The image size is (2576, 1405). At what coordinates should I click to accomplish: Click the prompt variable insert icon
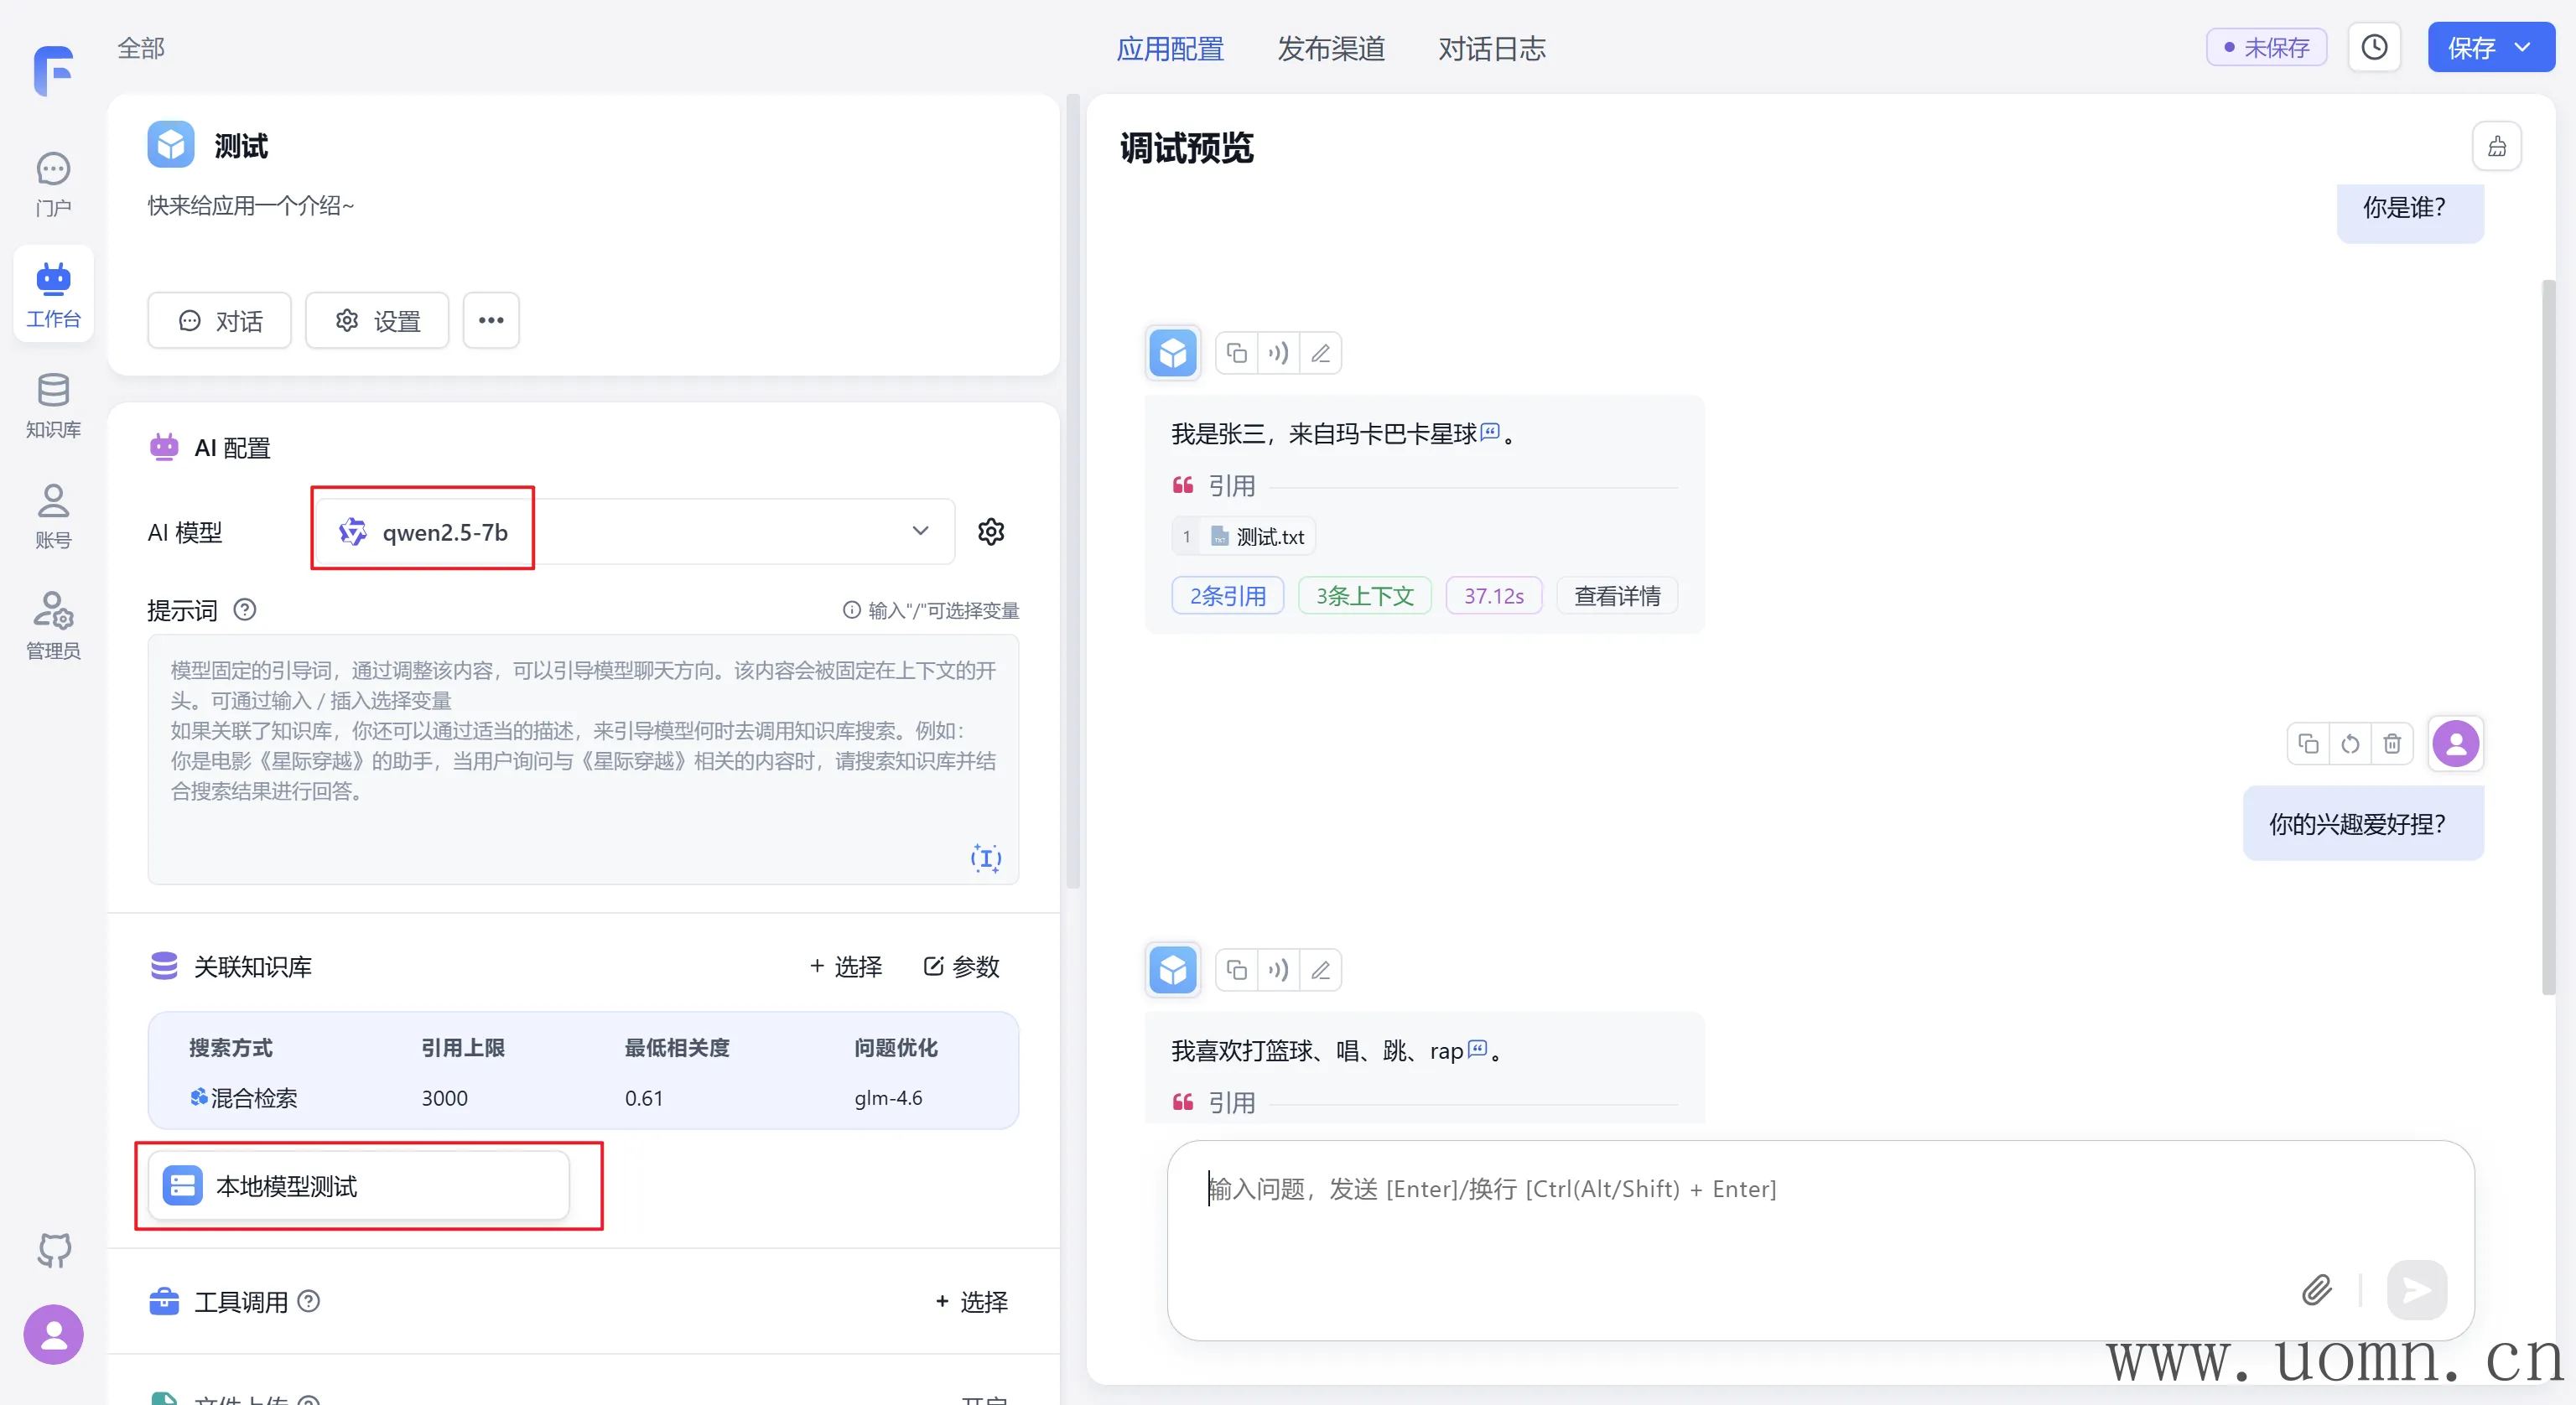(985, 858)
